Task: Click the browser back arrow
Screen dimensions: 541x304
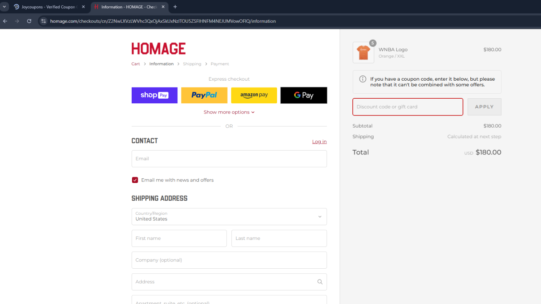Action: [x=5, y=21]
